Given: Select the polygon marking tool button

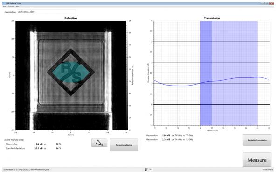Looking at the screenshot, I should tap(99, 143).
